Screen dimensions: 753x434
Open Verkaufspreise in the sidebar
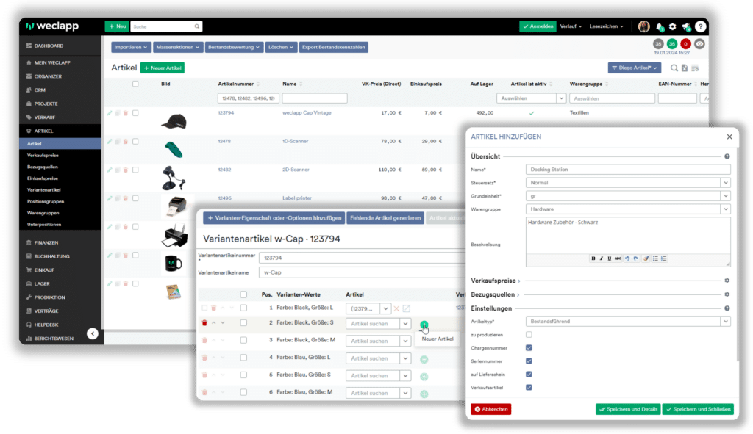pyautogui.click(x=43, y=156)
